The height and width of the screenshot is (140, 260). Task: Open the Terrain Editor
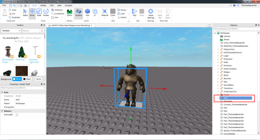point(69,12)
